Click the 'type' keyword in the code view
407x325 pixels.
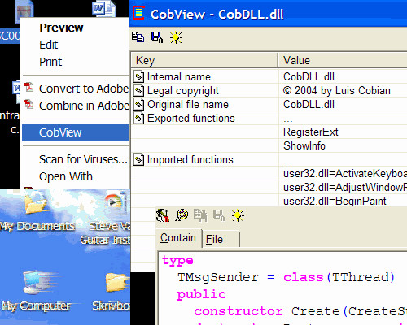click(x=177, y=261)
